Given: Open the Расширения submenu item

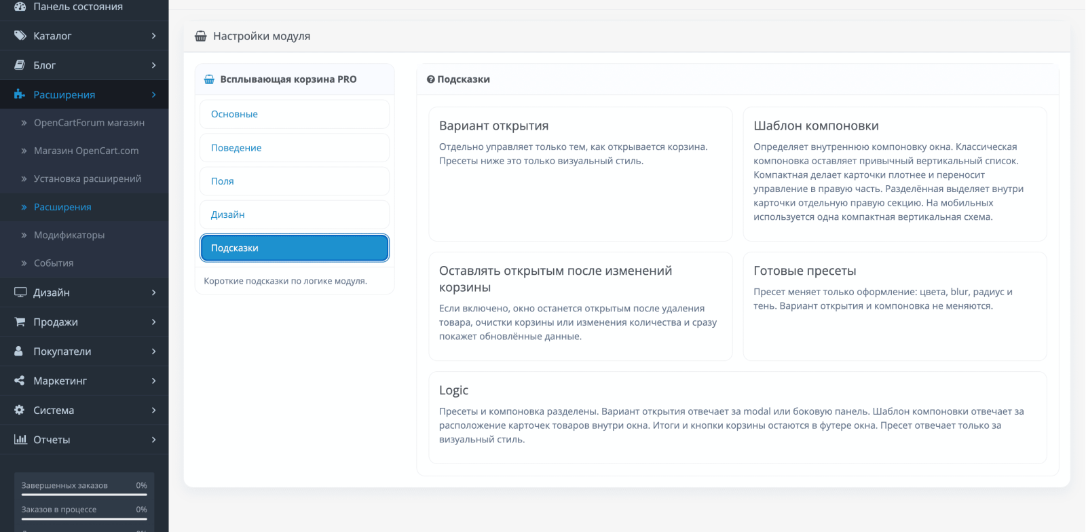Looking at the screenshot, I should [84, 207].
